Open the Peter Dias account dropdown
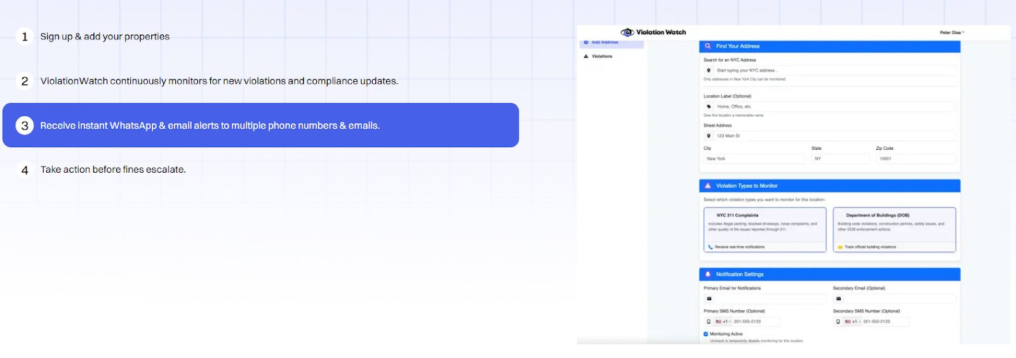Screen dimensions: 1016x358 click(x=952, y=32)
